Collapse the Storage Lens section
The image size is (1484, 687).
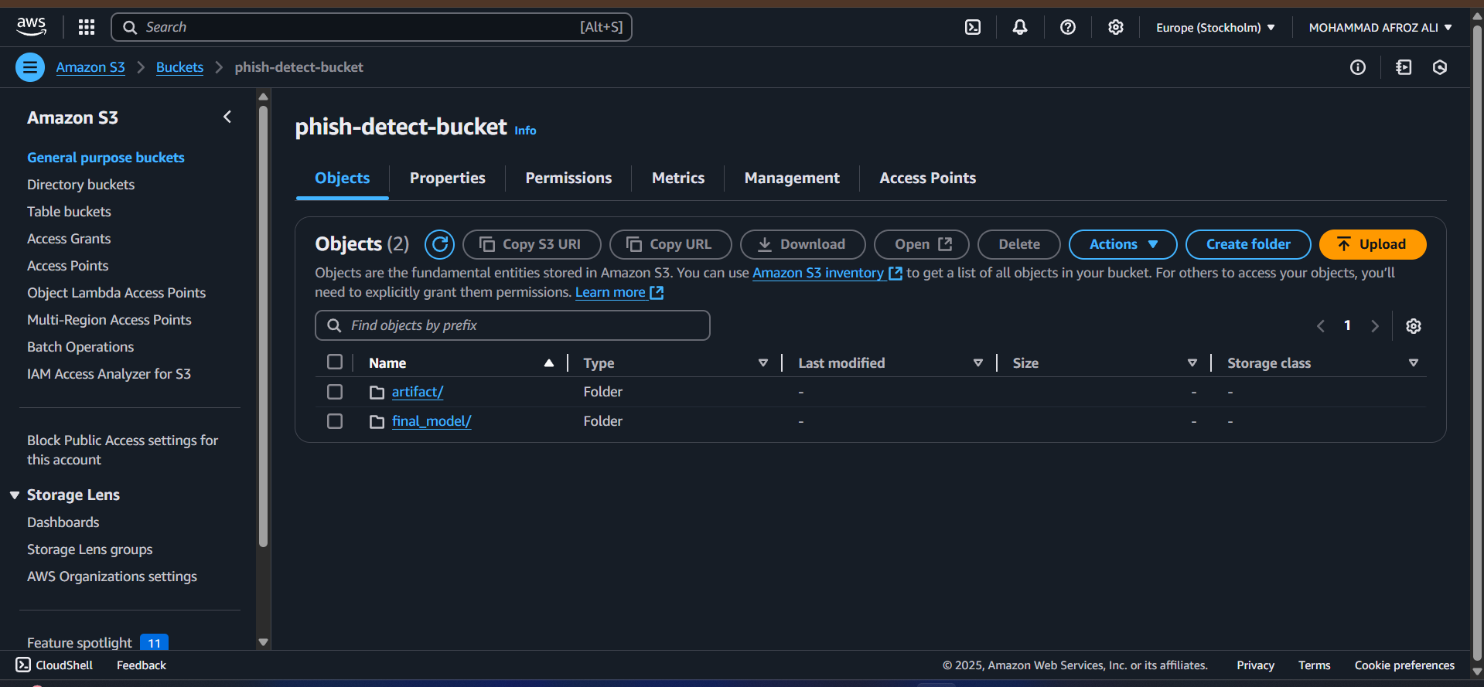point(15,495)
